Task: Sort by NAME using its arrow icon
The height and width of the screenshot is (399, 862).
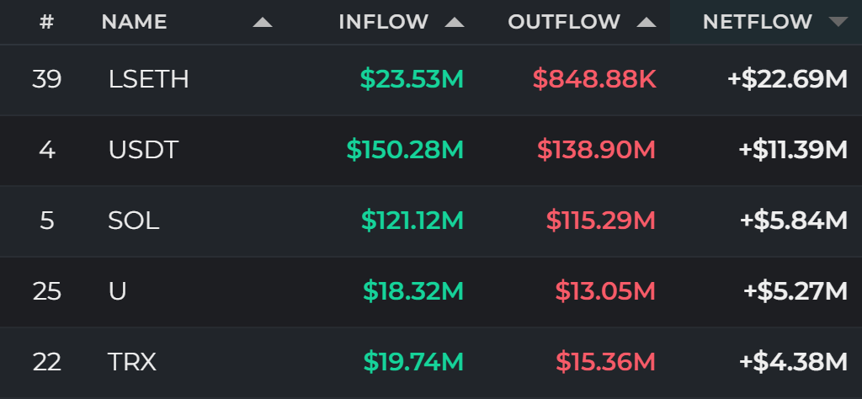Action: click(263, 22)
